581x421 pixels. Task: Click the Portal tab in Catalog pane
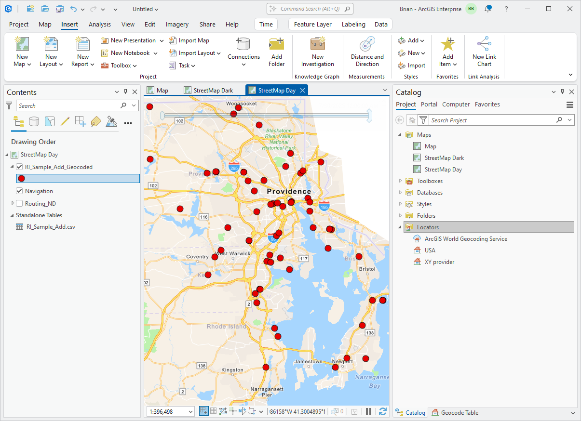pyautogui.click(x=429, y=104)
